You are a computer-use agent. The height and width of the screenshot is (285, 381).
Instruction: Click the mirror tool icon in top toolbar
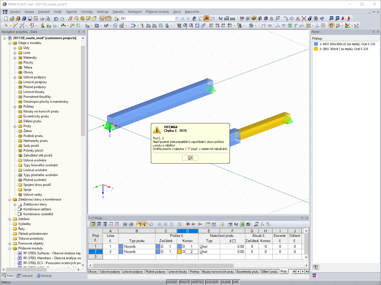298,18
